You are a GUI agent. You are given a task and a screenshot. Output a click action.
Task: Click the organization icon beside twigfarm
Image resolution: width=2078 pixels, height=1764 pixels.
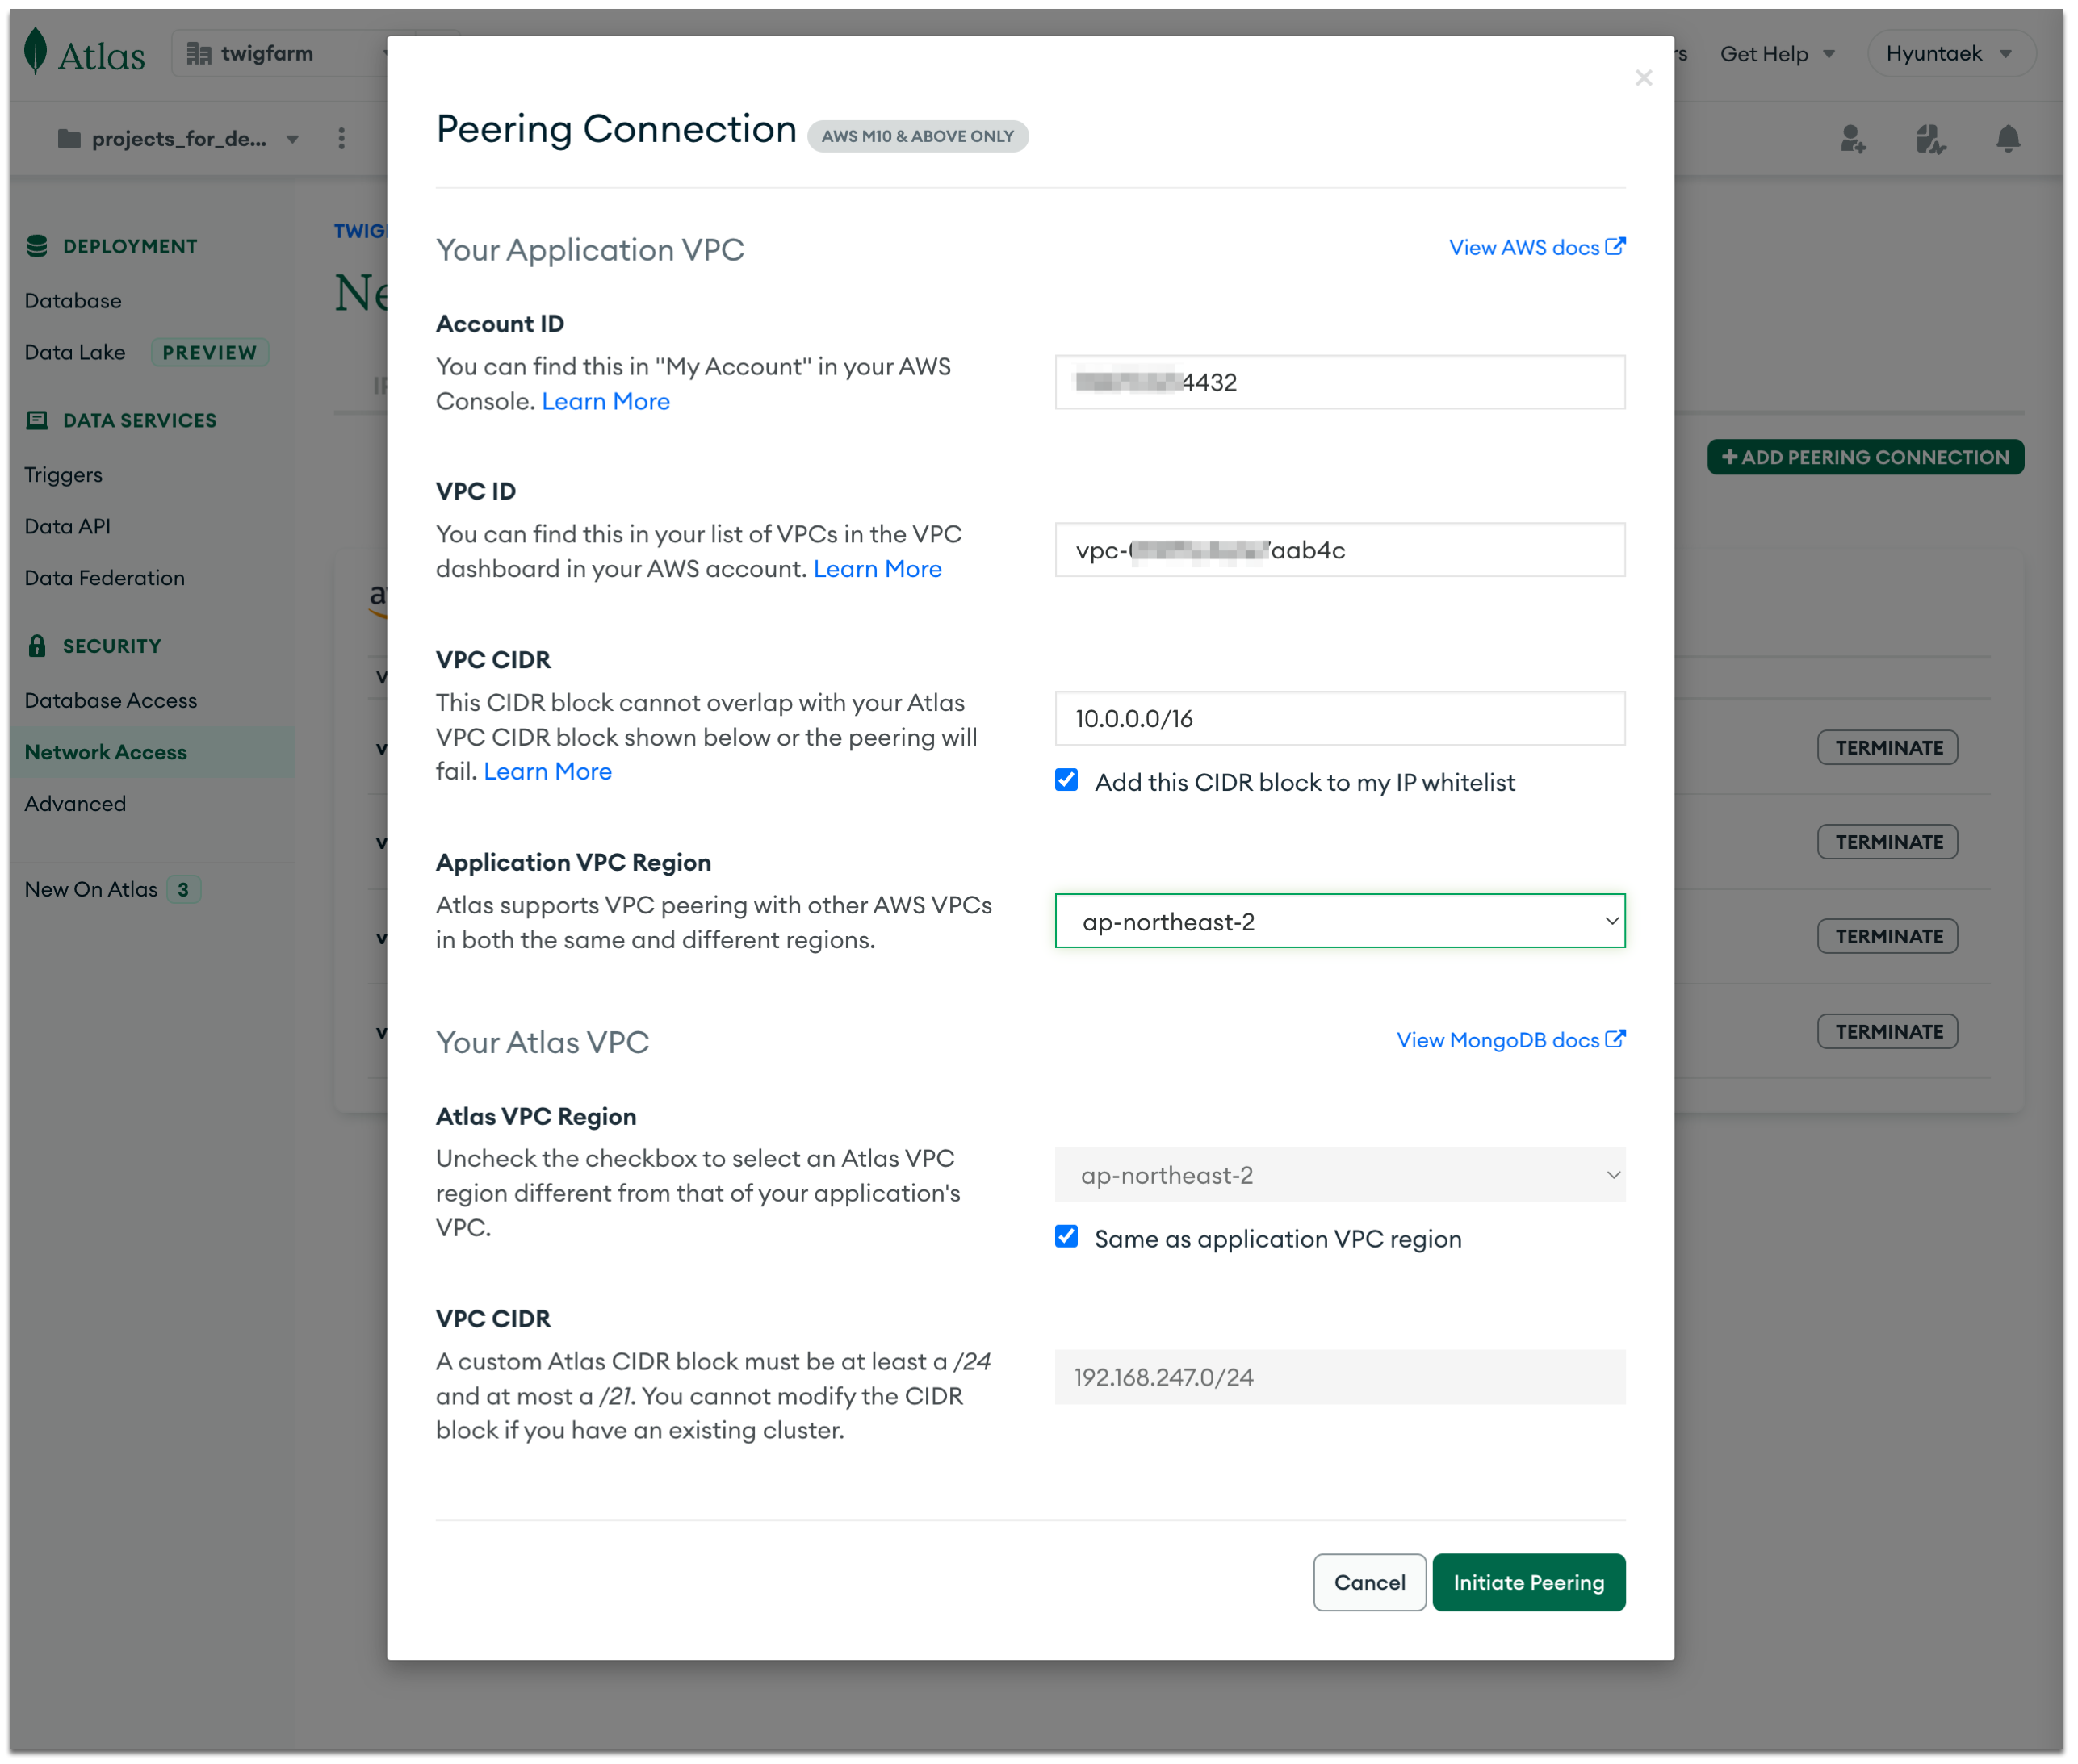coord(199,53)
